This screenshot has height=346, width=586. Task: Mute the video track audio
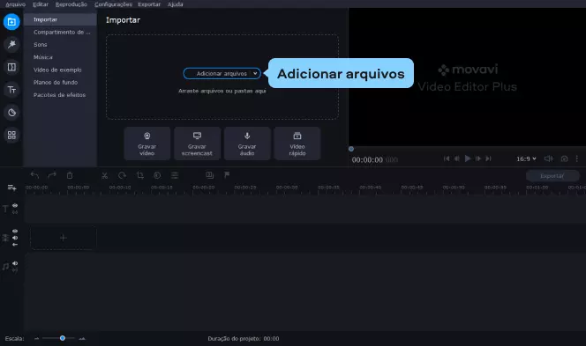point(15,238)
